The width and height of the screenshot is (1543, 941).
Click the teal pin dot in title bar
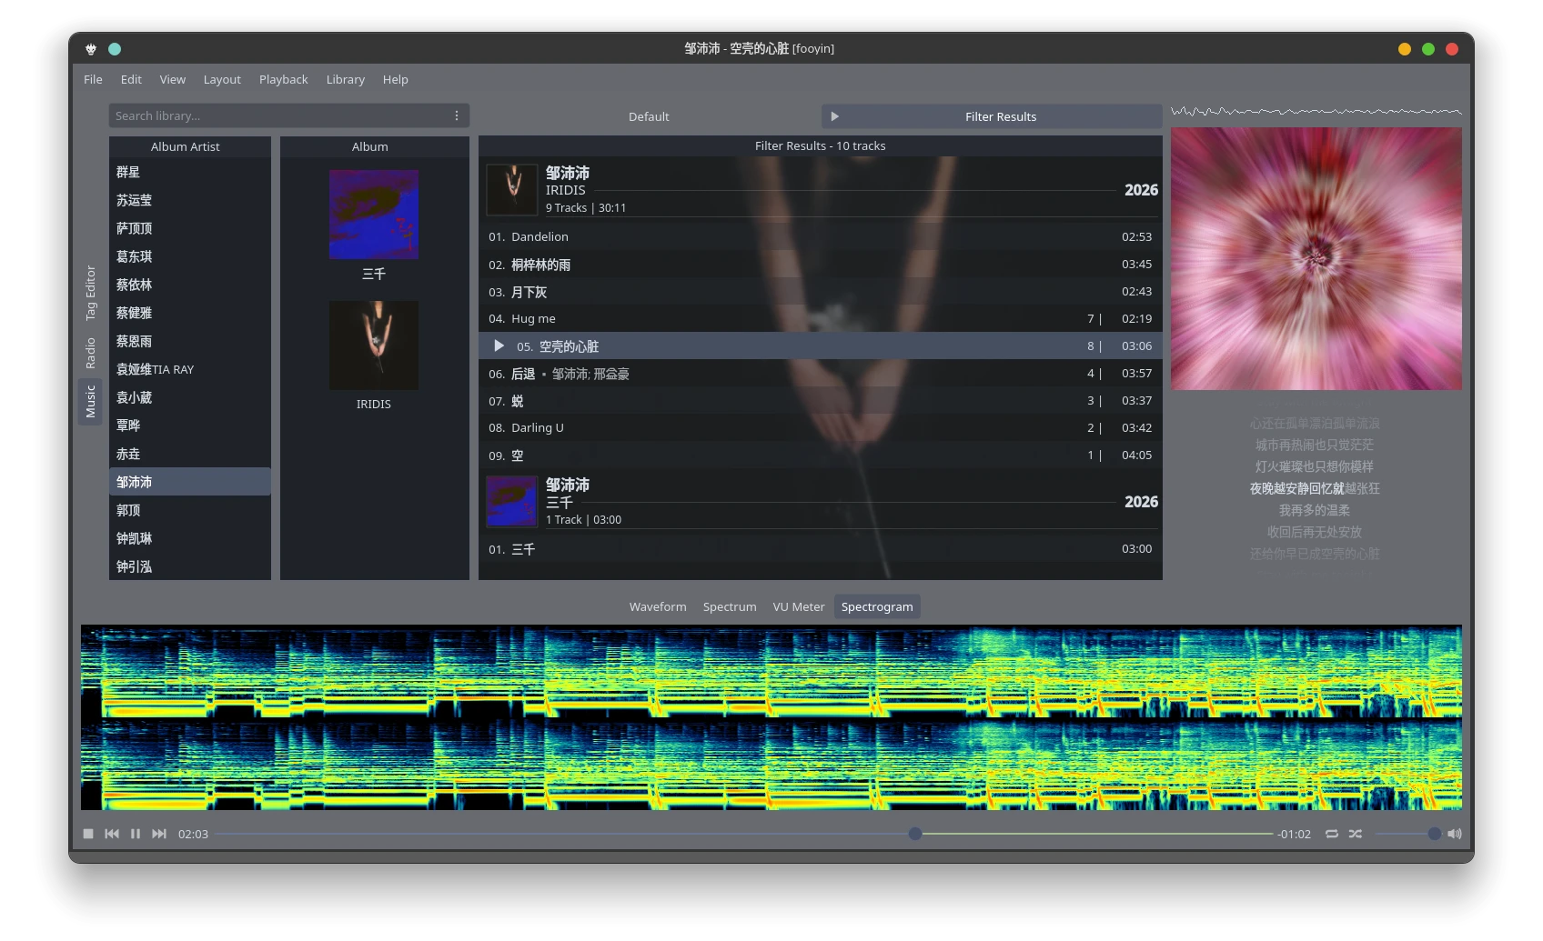click(115, 49)
